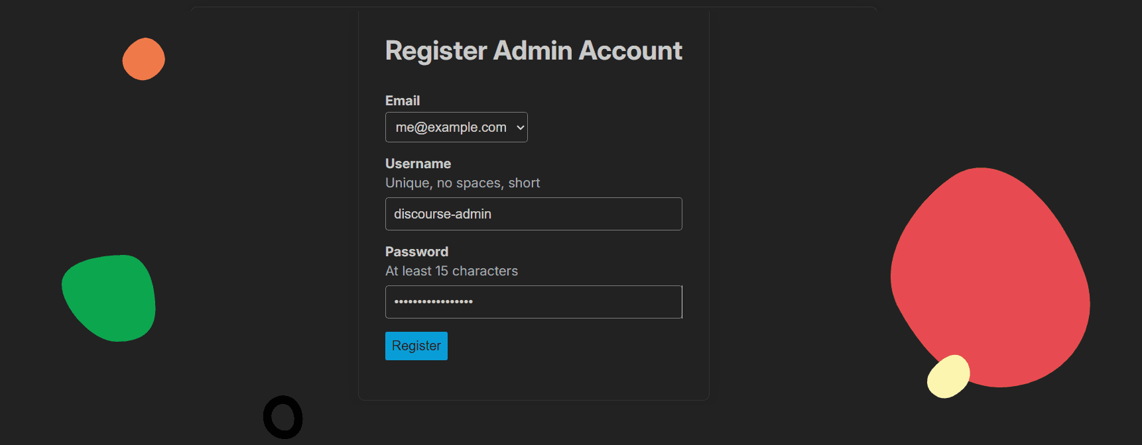Click the Username field label
The height and width of the screenshot is (445, 1142).
(418, 164)
